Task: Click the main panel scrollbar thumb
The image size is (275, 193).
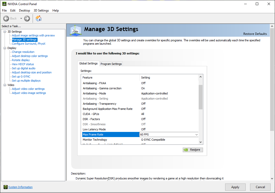Action: pyautogui.click(x=272, y=80)
